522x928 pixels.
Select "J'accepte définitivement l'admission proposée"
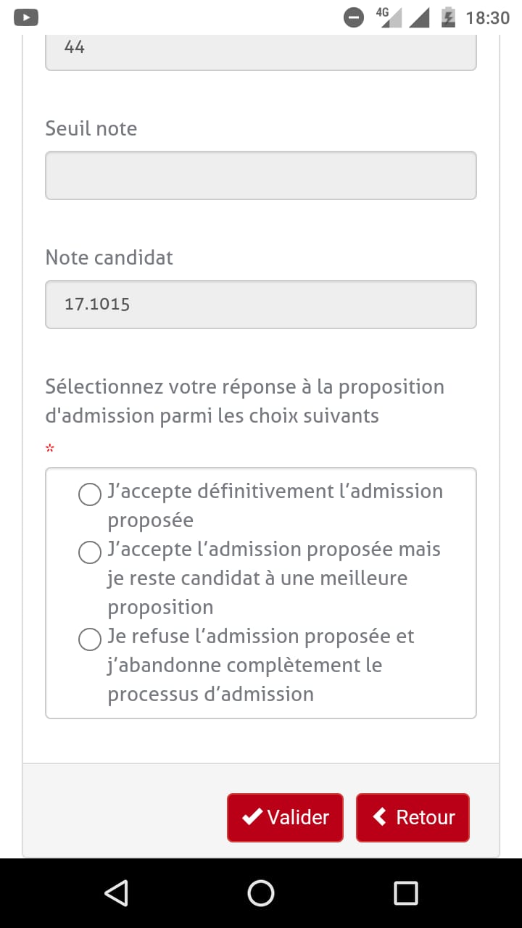(x=90, y=494)
